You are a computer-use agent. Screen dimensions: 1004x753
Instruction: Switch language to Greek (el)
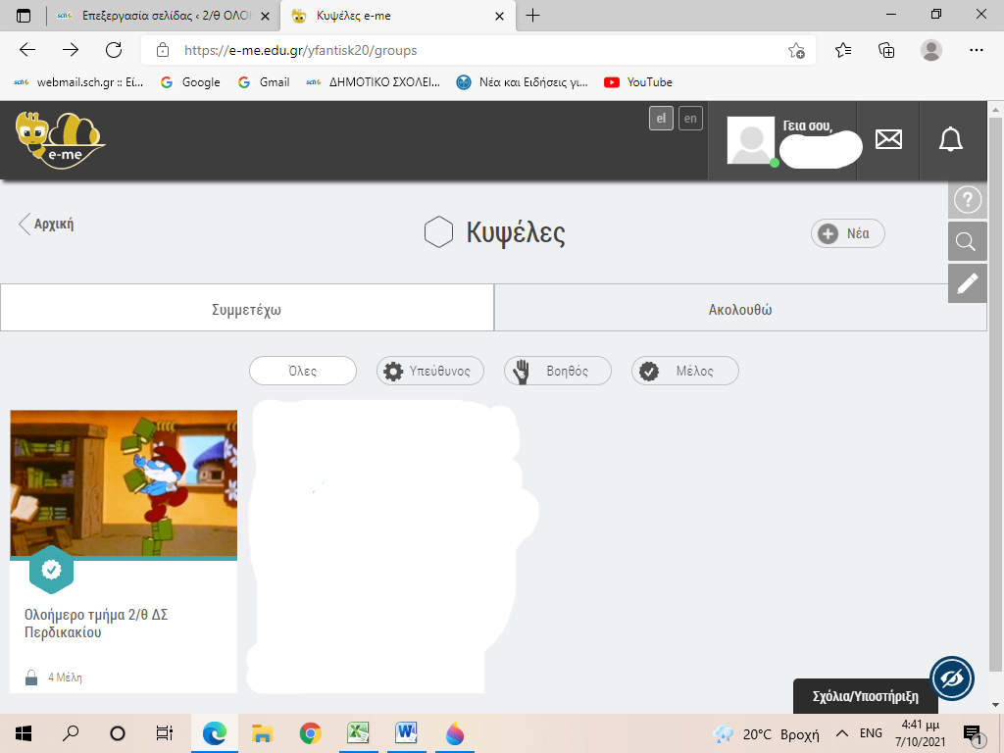661,119
